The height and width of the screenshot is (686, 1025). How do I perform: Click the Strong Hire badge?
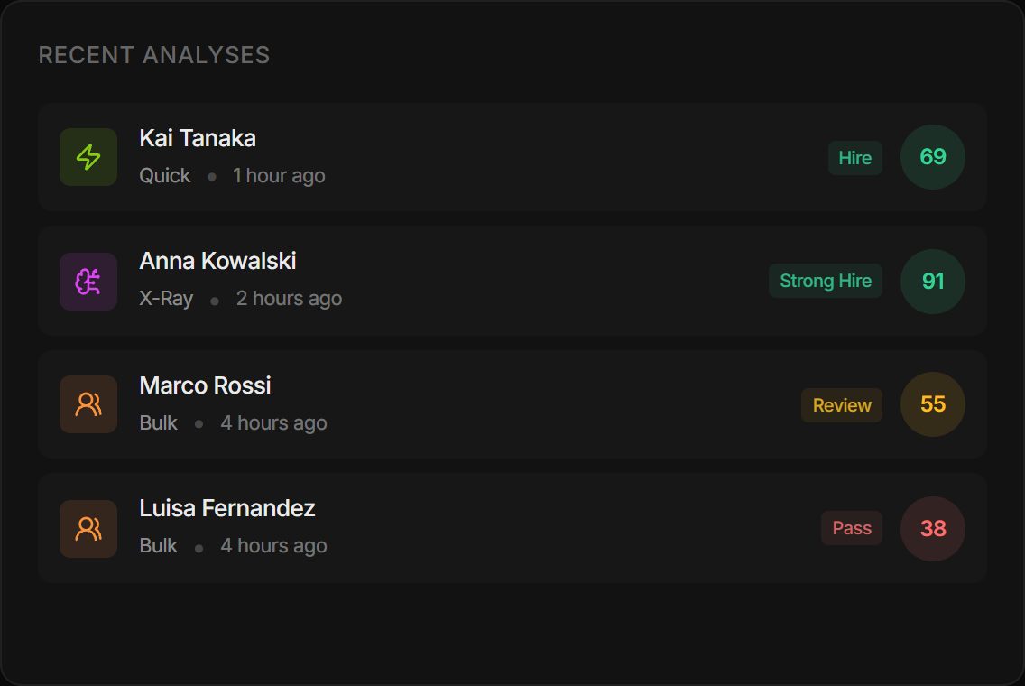click(826, 281)
